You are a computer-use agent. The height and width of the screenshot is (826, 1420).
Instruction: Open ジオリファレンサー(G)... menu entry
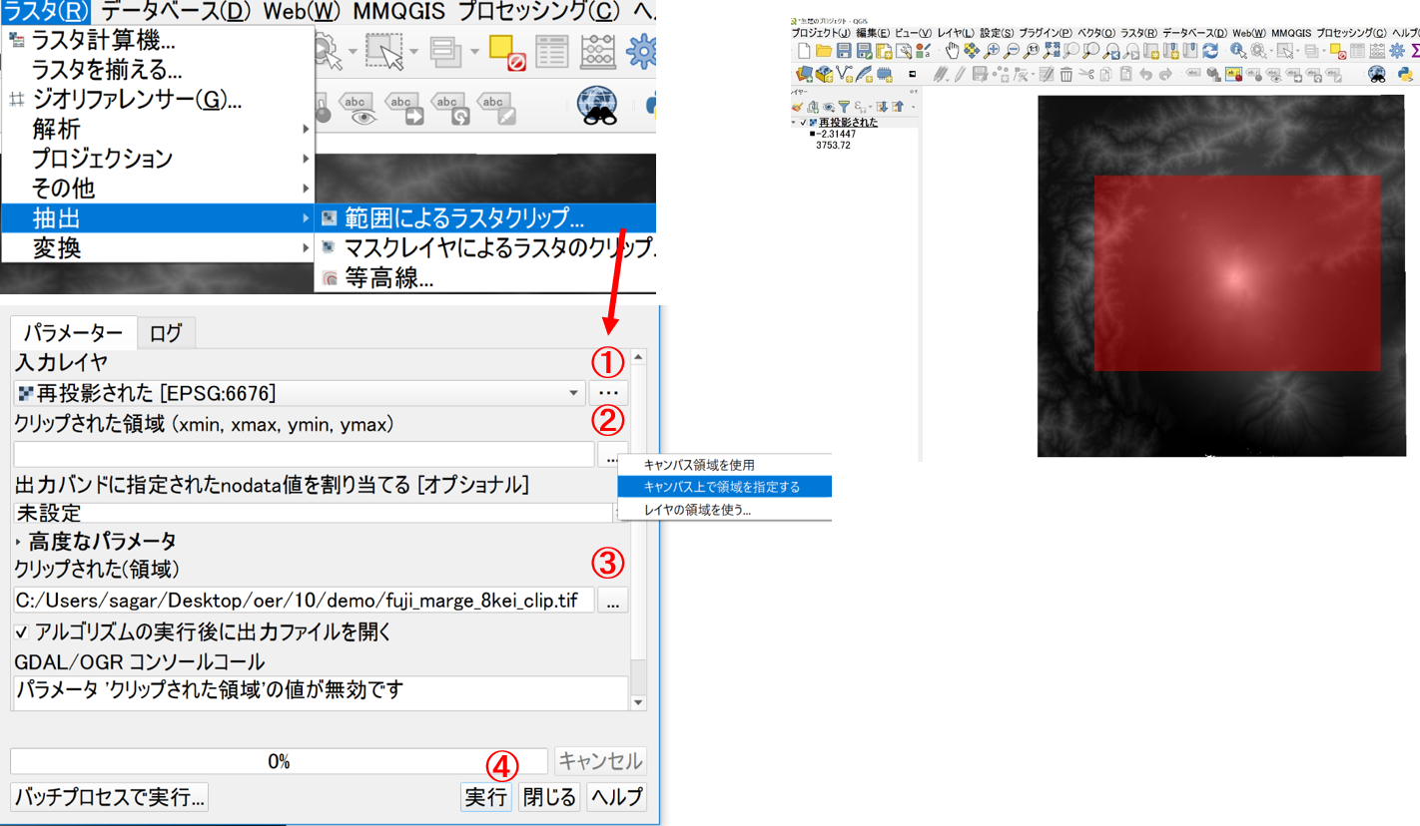158,100
